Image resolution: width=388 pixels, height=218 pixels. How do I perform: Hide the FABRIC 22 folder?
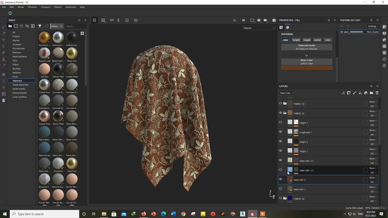(x=280, y=104)
